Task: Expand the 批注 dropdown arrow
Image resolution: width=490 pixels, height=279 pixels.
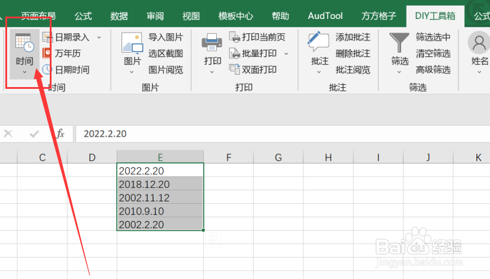Action: pos(319,72)
